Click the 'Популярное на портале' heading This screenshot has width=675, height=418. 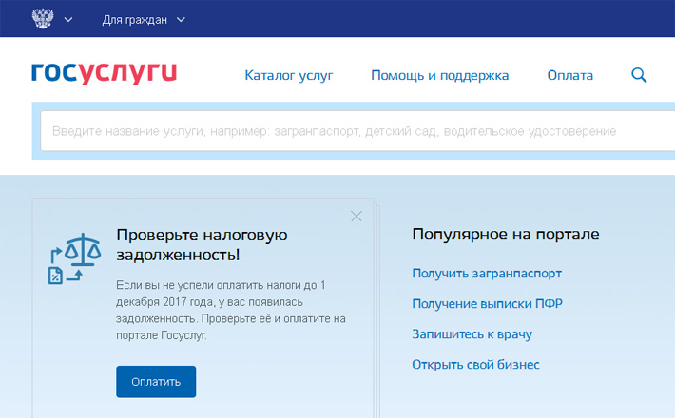click(x=505, y=234)
